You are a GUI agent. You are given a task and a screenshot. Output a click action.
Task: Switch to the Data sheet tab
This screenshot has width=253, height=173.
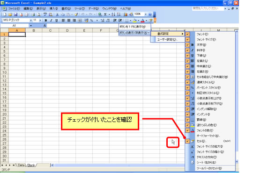(21, 165)
